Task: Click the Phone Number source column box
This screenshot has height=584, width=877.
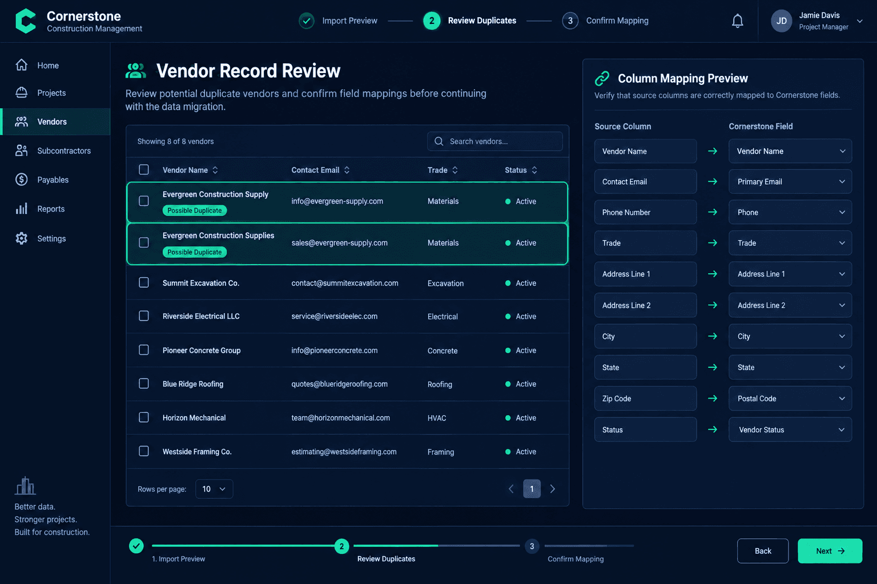Action: (x=645, y=212)
